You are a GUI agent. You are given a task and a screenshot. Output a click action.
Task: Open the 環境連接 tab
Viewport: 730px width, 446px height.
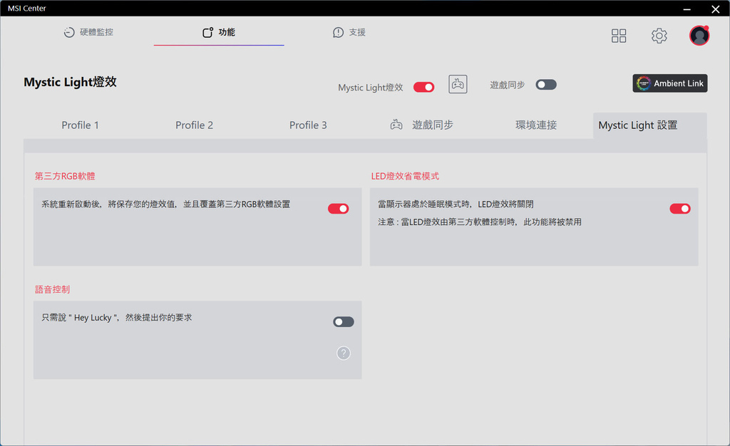[536, 125]
